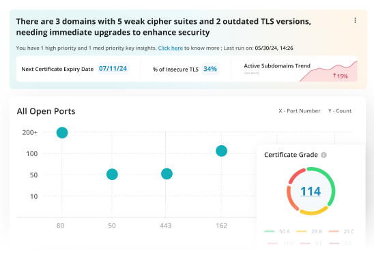The image size is (374, 270).
Task: Open the 114 certificate grade total
Action: click(x=311, y=192)
